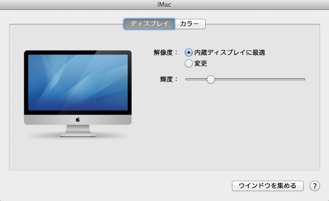329x201 pixels.
Task: Click the 輝度 label text
Action: [168, 79]
